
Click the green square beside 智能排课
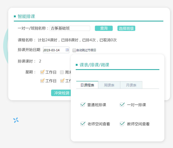click(15, 17)
